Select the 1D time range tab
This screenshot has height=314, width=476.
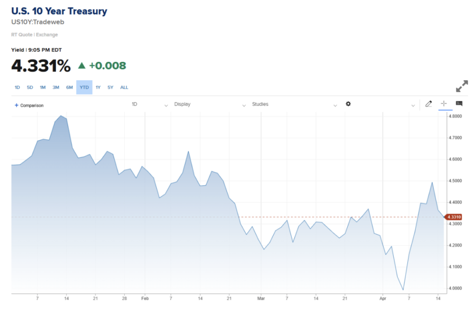point(17,87)
